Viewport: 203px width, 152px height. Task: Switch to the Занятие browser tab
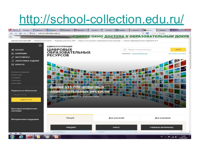(136, 30)
